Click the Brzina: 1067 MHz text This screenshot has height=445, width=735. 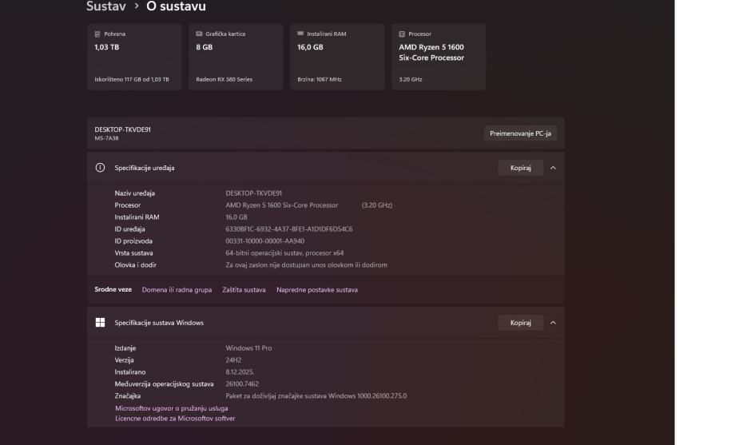[320, 79]
